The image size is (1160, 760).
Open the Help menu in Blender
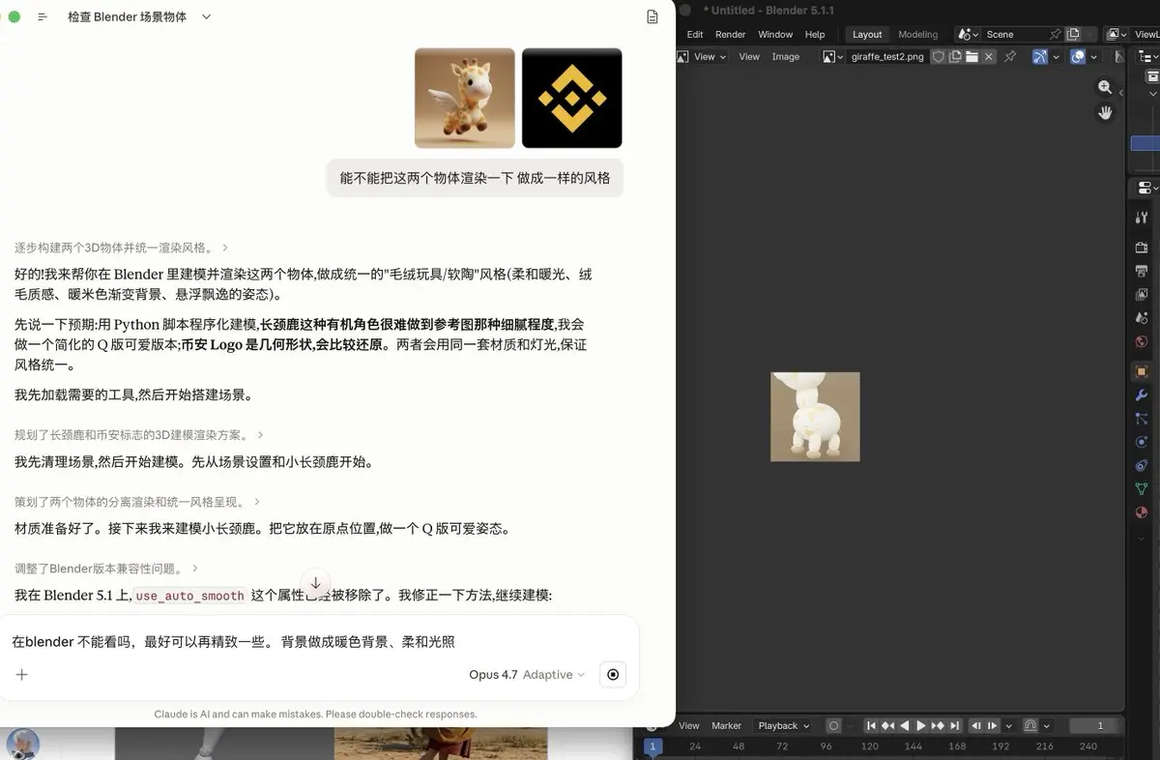pos(815,35)
